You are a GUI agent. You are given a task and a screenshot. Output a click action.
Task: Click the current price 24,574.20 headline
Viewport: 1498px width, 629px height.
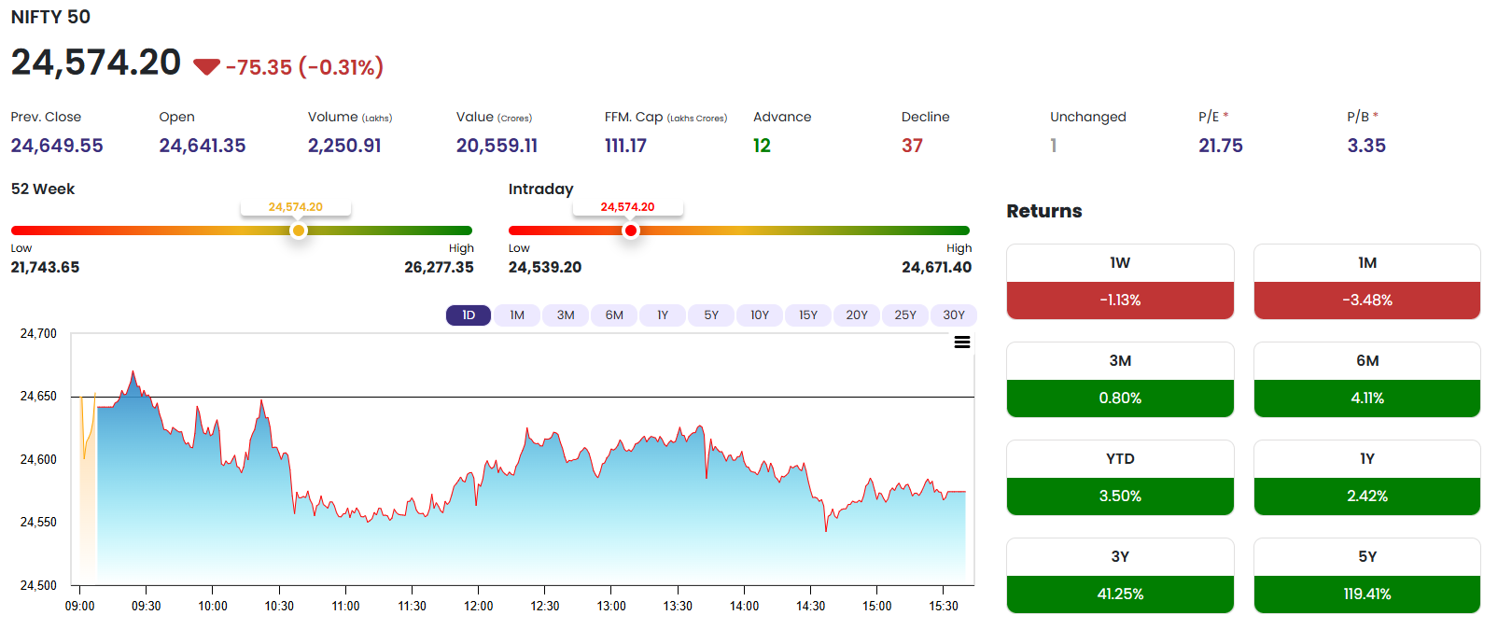coord(96,63)
